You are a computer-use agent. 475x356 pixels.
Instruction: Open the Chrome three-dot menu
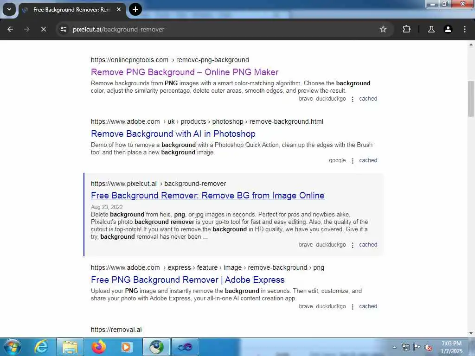(x=465, y=29)
